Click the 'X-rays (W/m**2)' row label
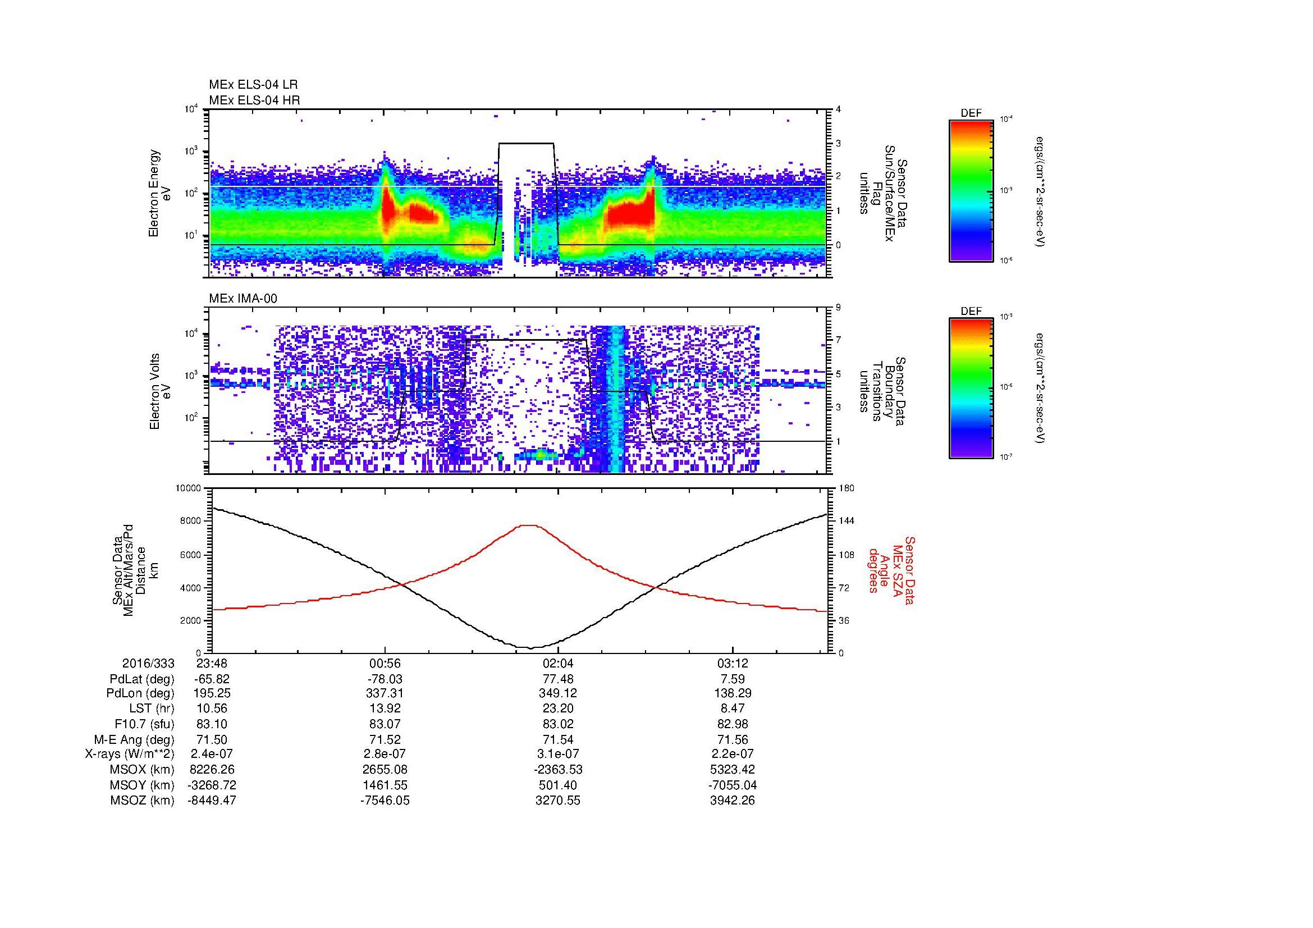Image resolution: width=1313 pixels, height=928 pixels. point(129,754)
